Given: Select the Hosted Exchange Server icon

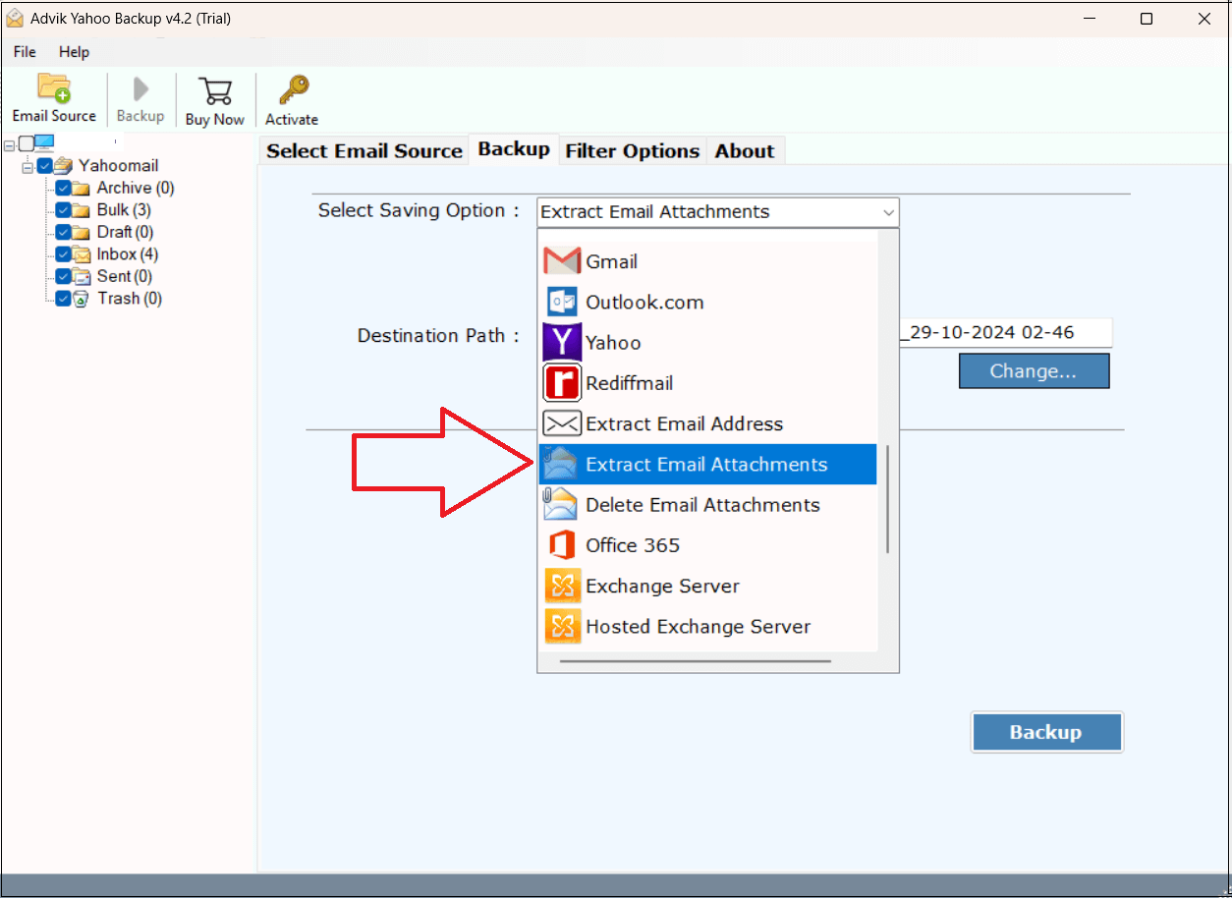Looking at the screenshot, I should [x=562, y=626].
